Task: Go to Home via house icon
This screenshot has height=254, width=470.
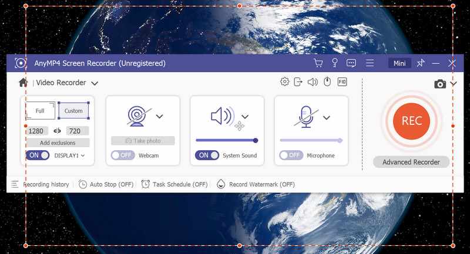Action: (23, 83)
